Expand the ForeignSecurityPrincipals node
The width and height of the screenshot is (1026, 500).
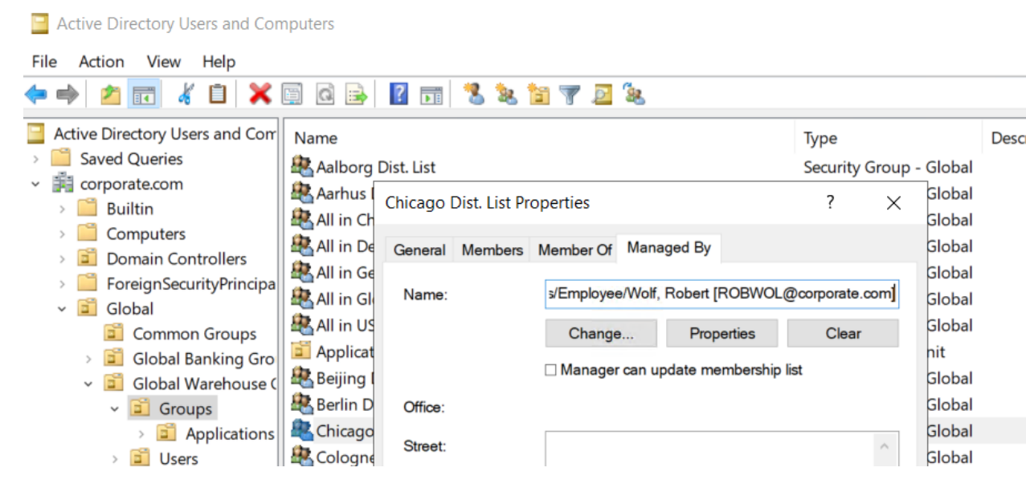pyautogui.click(x=63, y=283)
